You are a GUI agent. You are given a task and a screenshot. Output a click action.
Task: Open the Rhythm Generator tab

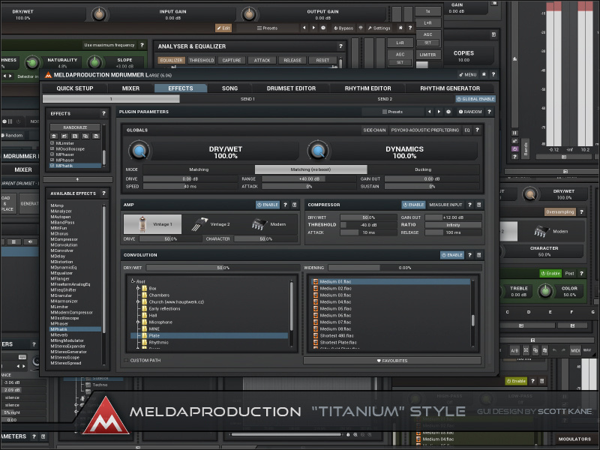pos(450,88)
